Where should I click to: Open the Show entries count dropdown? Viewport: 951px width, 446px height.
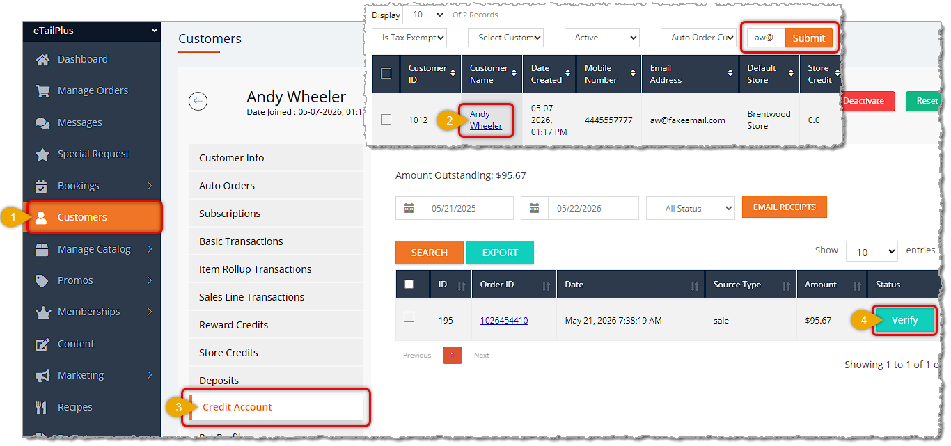[x=872, y=252]
